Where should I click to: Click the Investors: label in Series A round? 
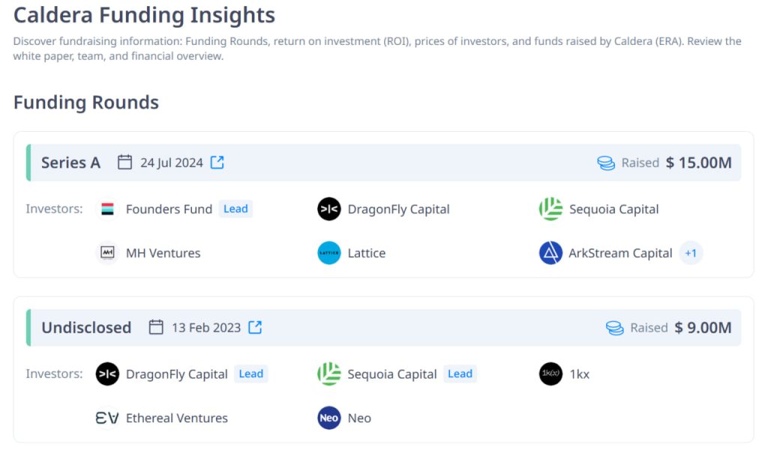click(x=54, y=209)
